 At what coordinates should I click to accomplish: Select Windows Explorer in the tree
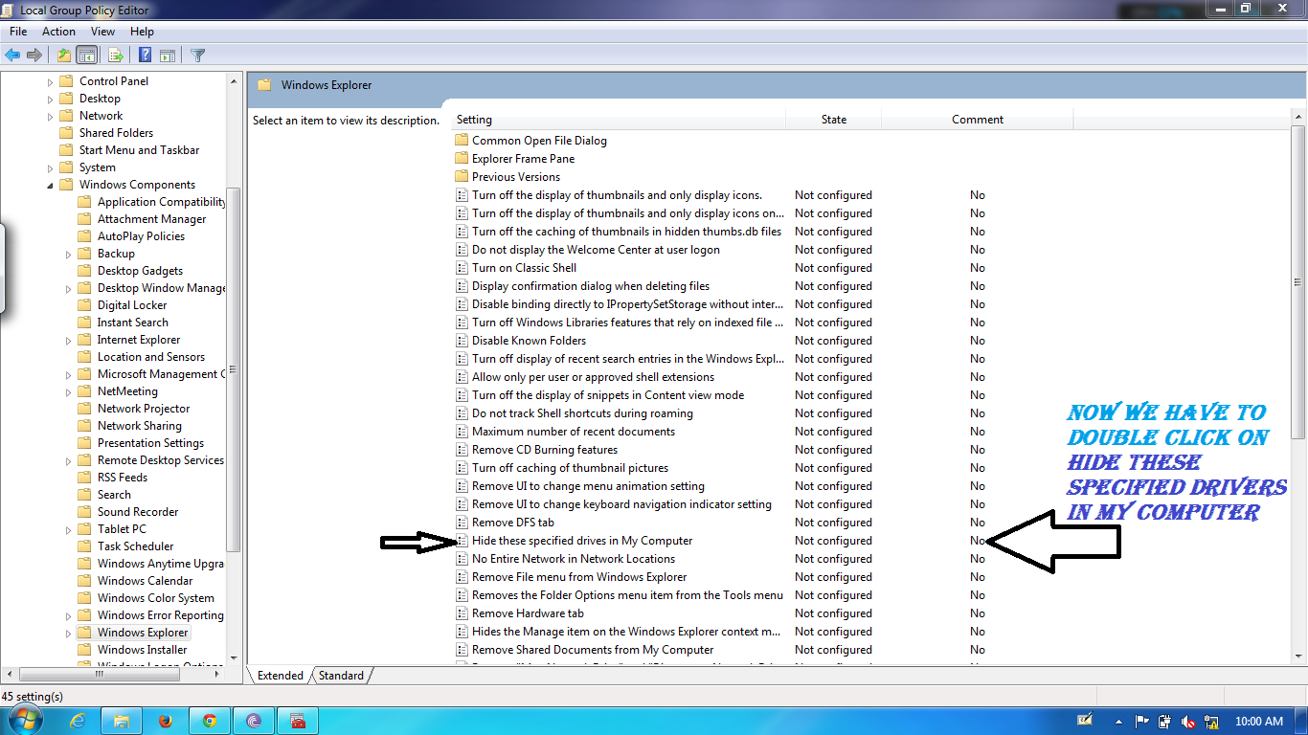tap(143, 633)
